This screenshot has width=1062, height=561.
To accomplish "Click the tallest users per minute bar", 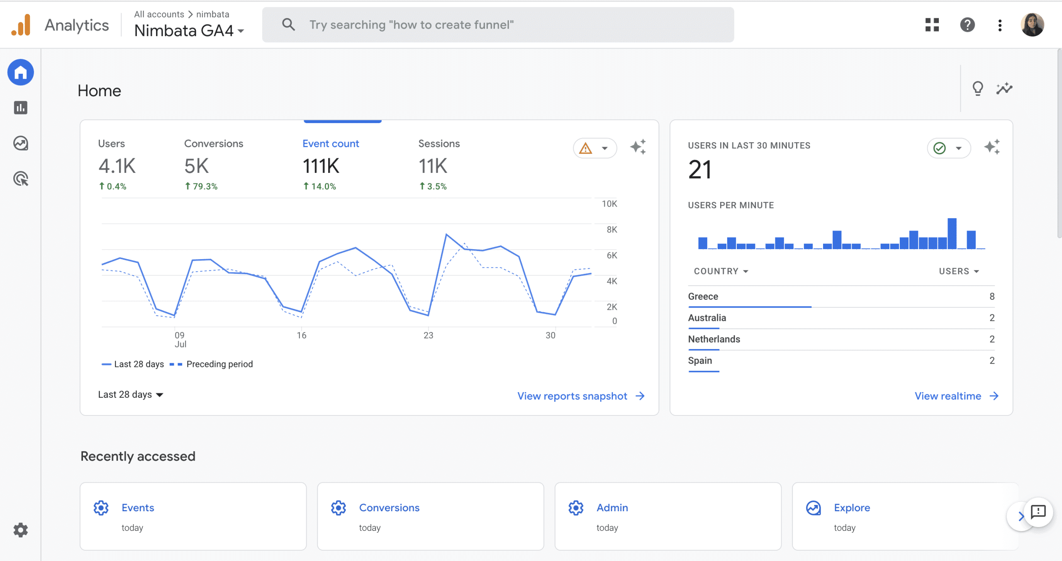I will pyautogui.click(x=952, y=233).
